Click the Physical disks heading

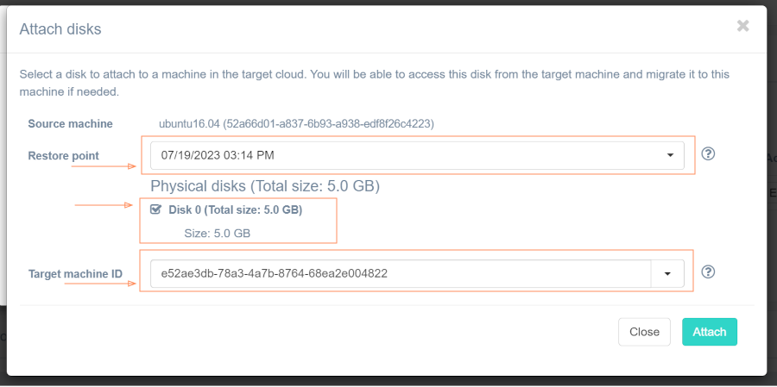(x=265, y=185)
